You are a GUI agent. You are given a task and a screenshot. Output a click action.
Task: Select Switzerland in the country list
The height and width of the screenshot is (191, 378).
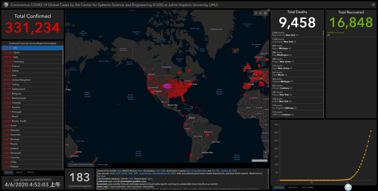(32, 89)
